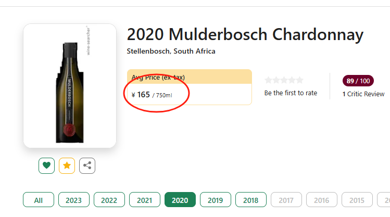This screenshot has width=390, height=217.
Task: Select the 2018 vintage tab
Action: [251, 200]
